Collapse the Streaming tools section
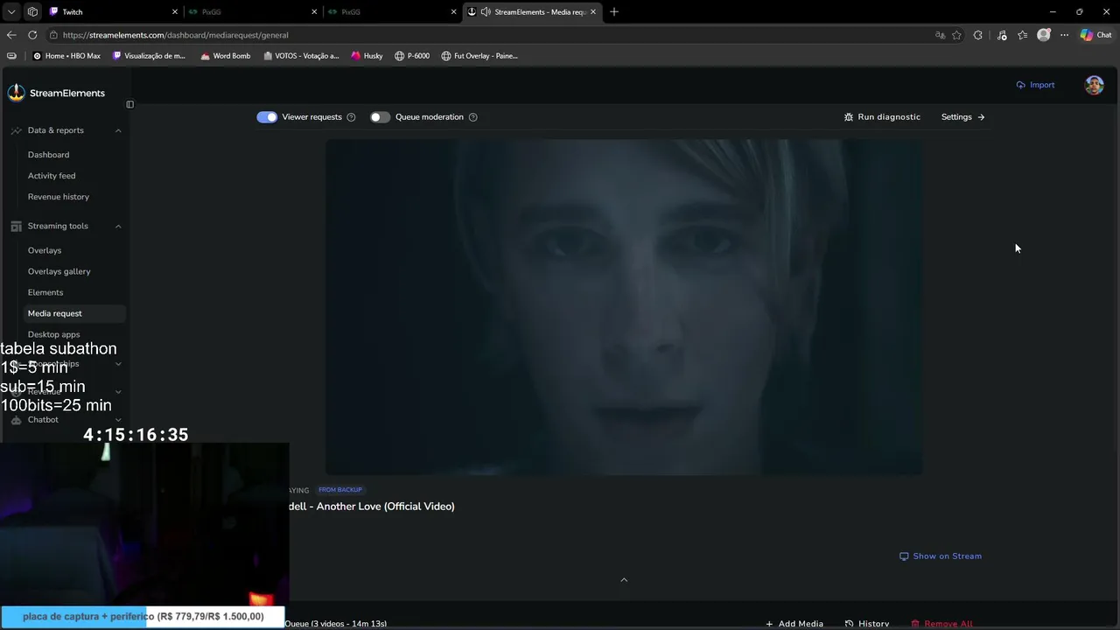This screenshot has width=1120, height=630. pos(118,226)
